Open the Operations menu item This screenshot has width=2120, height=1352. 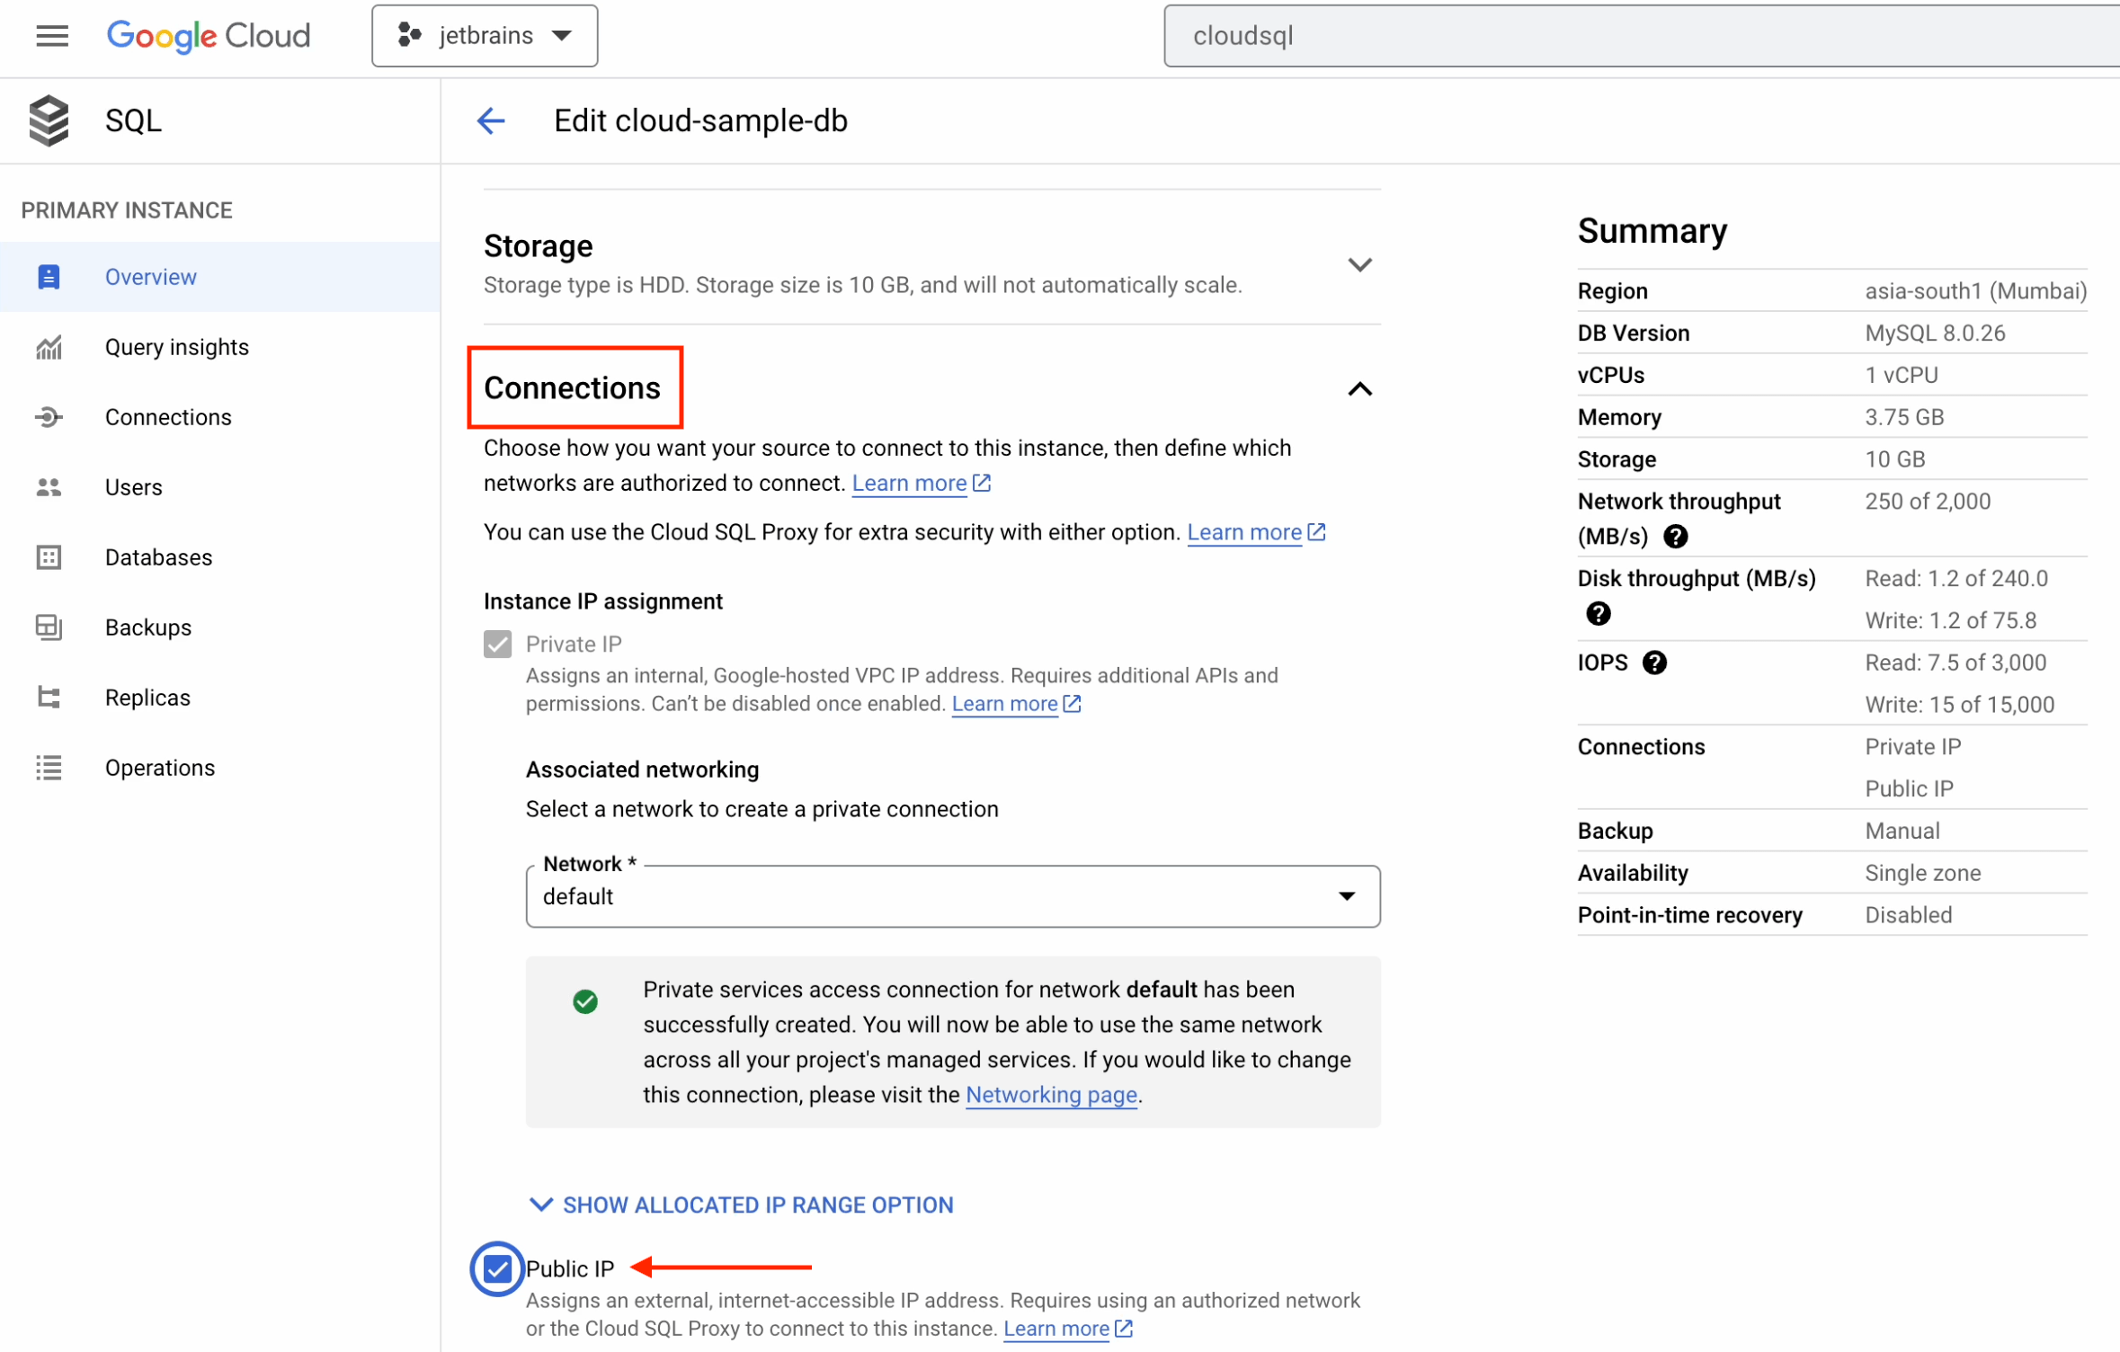coord(159,767)
